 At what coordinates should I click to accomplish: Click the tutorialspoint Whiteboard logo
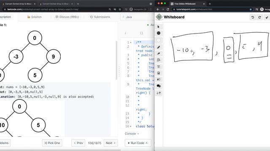tap(159, 17)
